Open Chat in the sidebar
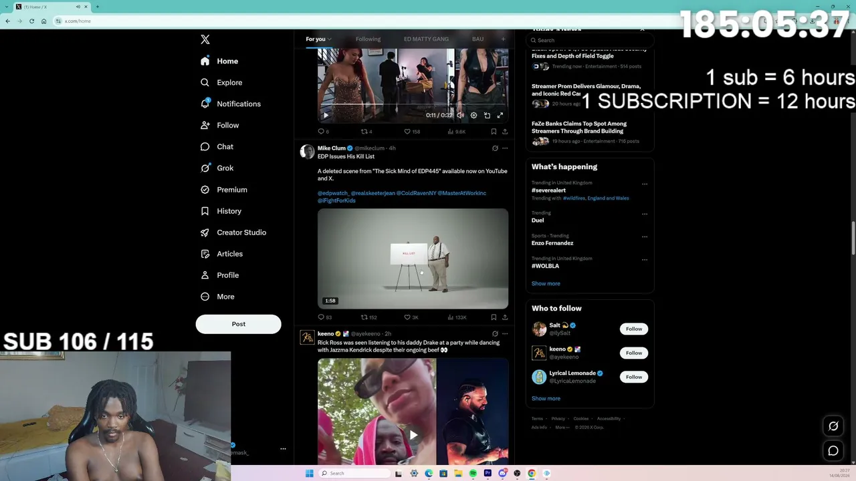Image resolution: width=856 pixels, height=481 pixels. [x=217, y=146]
